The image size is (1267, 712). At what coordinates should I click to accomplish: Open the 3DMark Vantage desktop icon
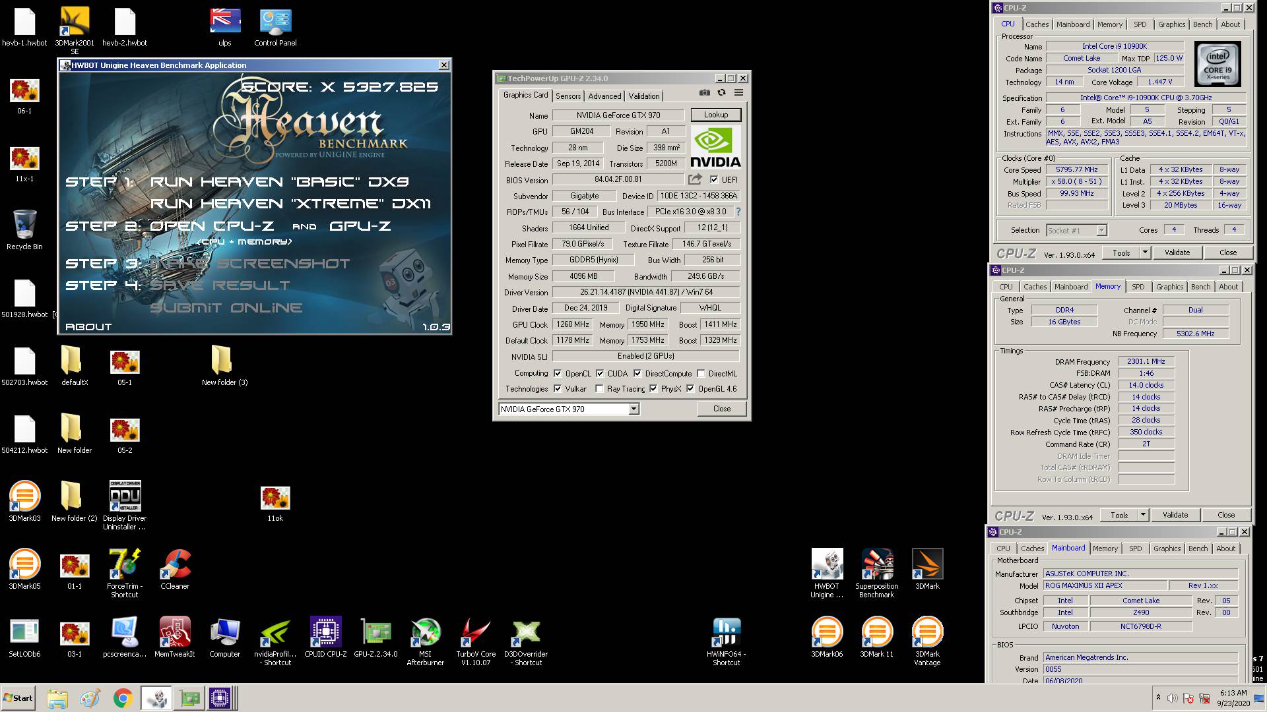[x=927, y=641]
